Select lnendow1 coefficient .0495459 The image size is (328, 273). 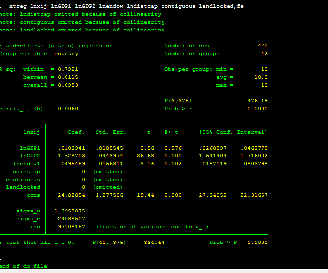point(71,164)
